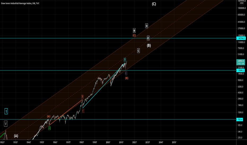Click the 1000000.0 price scale value
The height and width of the screenshot is (145, 247).
(x=241, y=8)
